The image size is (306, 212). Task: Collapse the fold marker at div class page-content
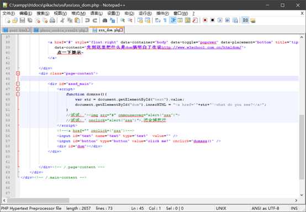pyautogui.click(x=18, y=73)
